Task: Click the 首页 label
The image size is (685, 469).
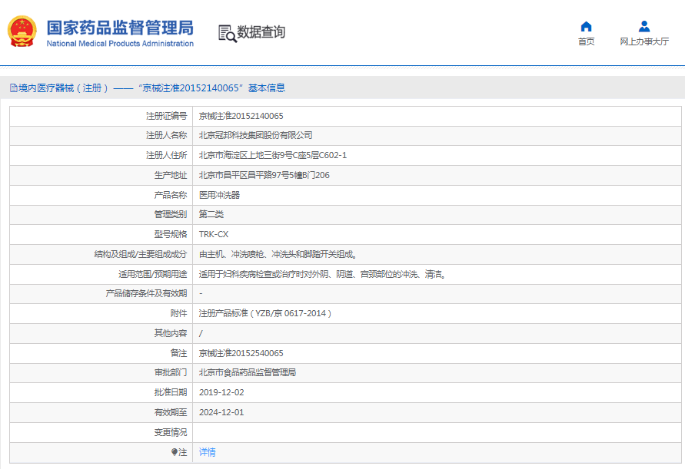Action: [x=586, y=41]
